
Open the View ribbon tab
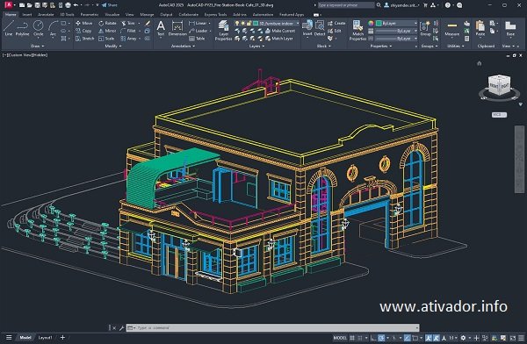coord(129,14)
